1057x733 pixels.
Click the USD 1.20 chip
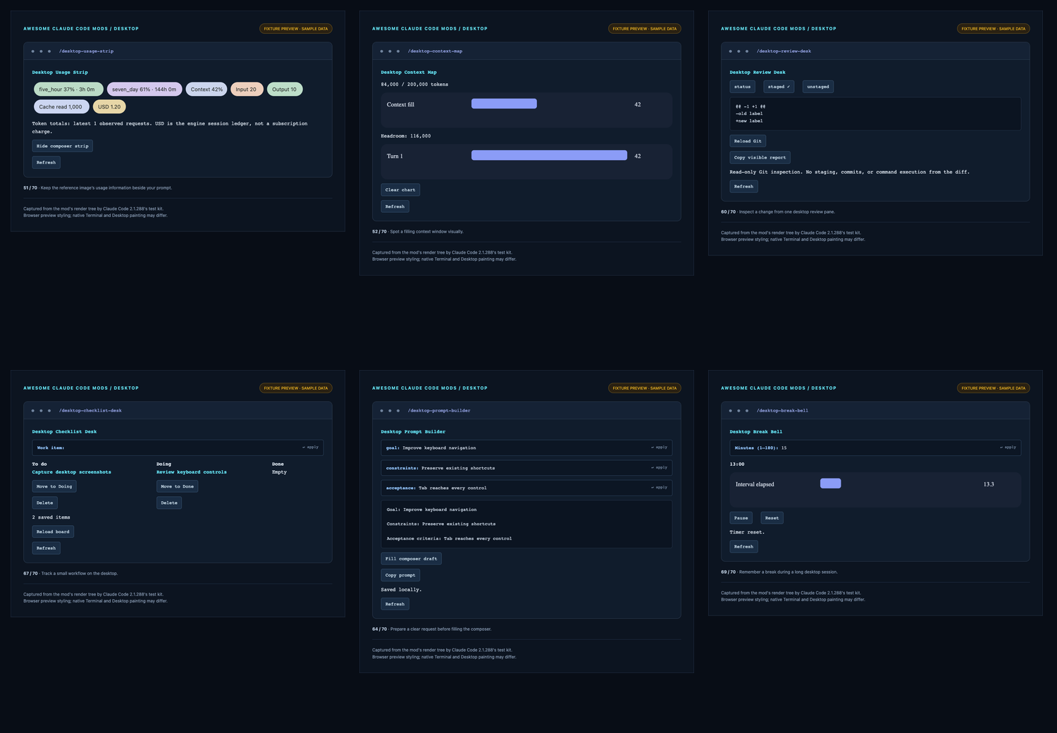[x=109, y=107]
